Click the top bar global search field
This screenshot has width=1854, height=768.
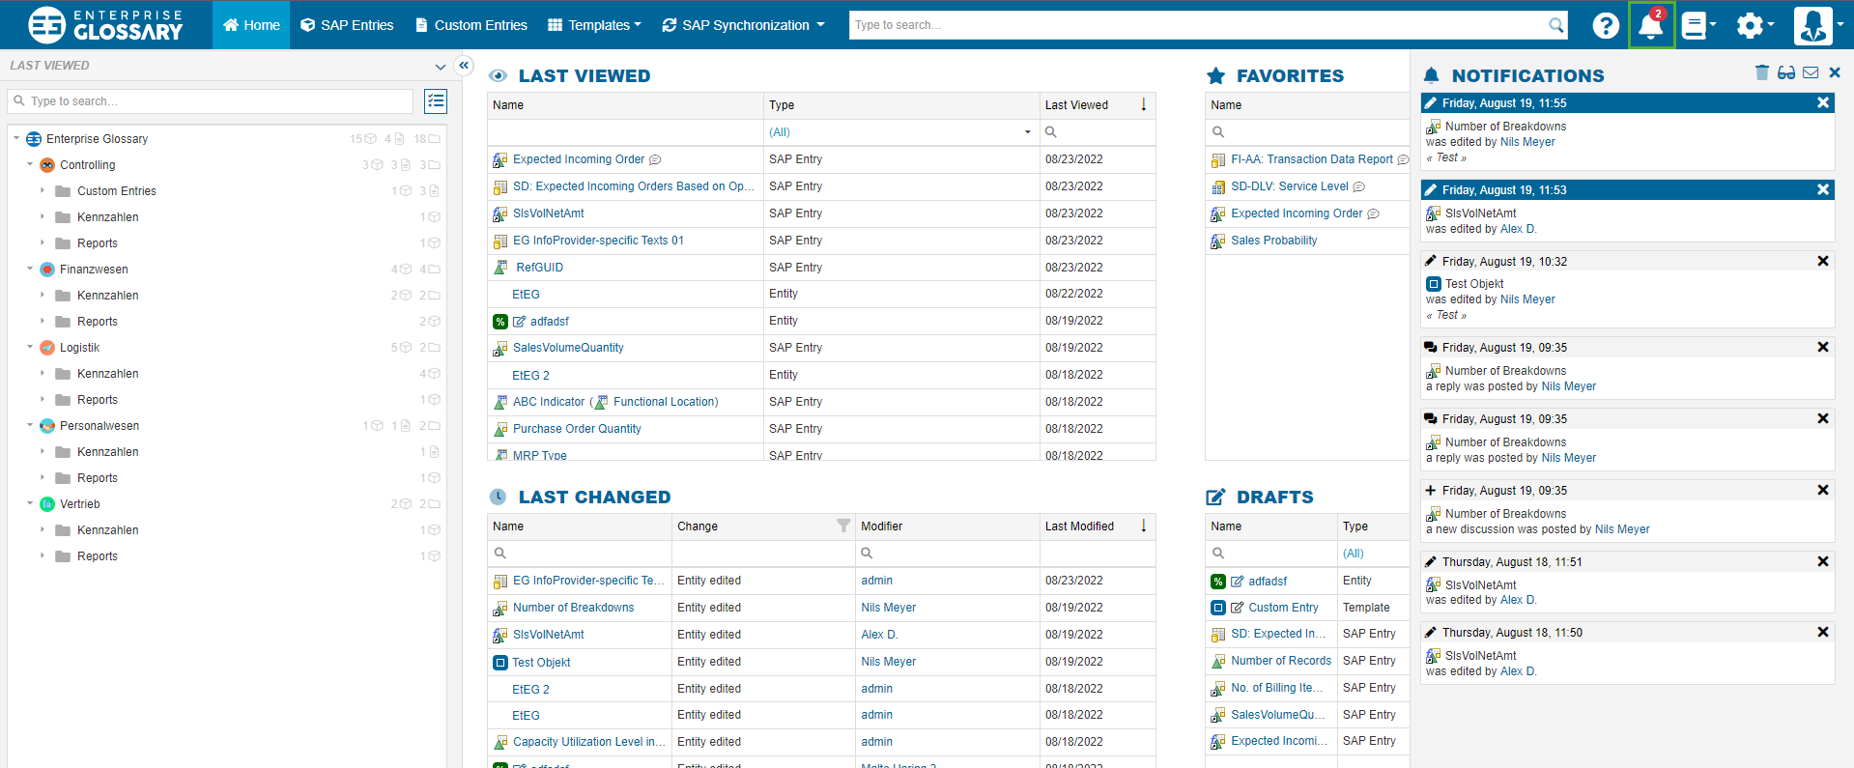click(x=1198, y=25)
